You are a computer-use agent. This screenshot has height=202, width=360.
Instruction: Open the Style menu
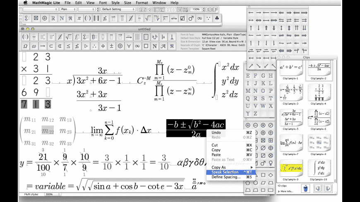click(x=115, y=3)
